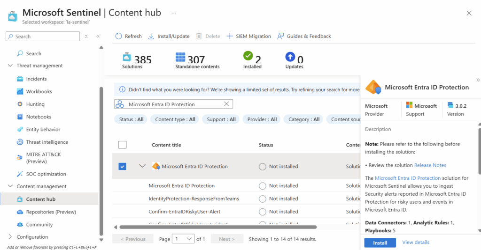Click the green Installed checkmark icon
Viewport: 481px width, 250px height.
248,56
